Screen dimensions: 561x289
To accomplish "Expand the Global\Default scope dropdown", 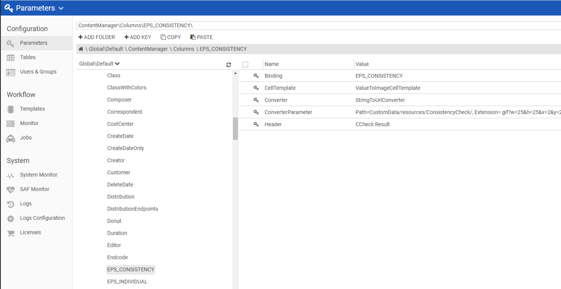I will (x=99, y=64).
